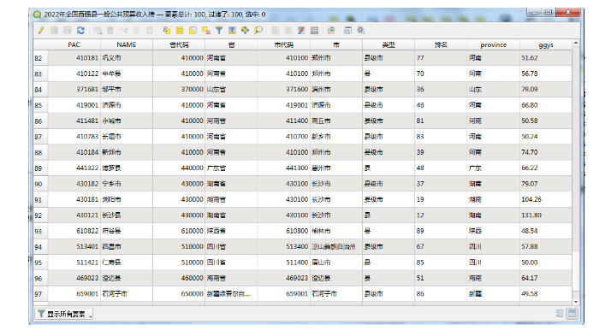Click the 排名 column header
Screen dimensions: 611x336
(x=441, y=44)
